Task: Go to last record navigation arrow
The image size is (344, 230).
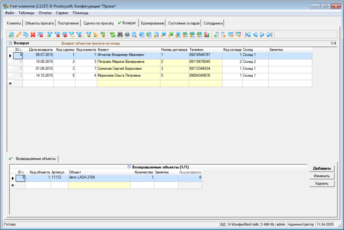Action: coord(270,34)
